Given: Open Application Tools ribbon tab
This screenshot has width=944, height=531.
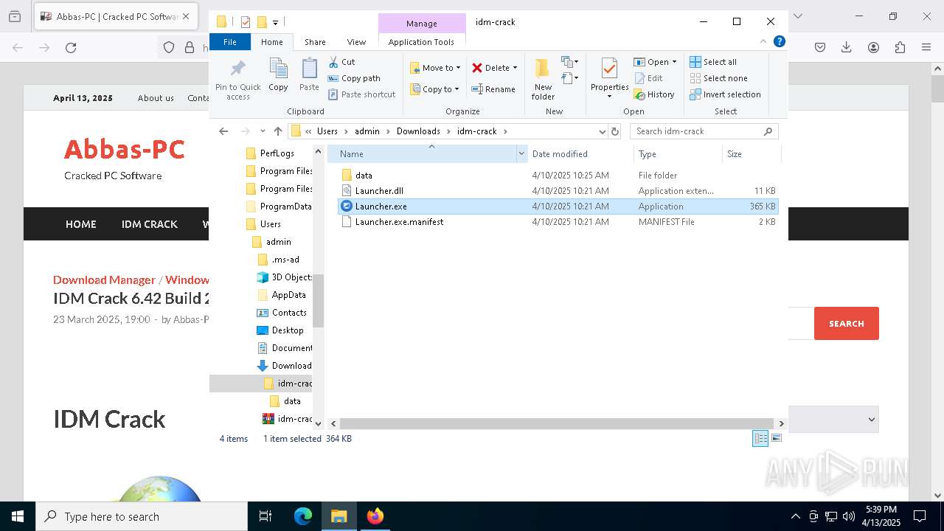Looking at the screenshot, I should click(x=421, y=42).
